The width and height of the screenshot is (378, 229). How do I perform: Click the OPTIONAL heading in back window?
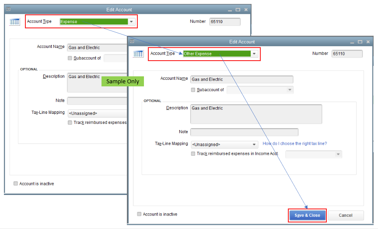tap(29, 69)
